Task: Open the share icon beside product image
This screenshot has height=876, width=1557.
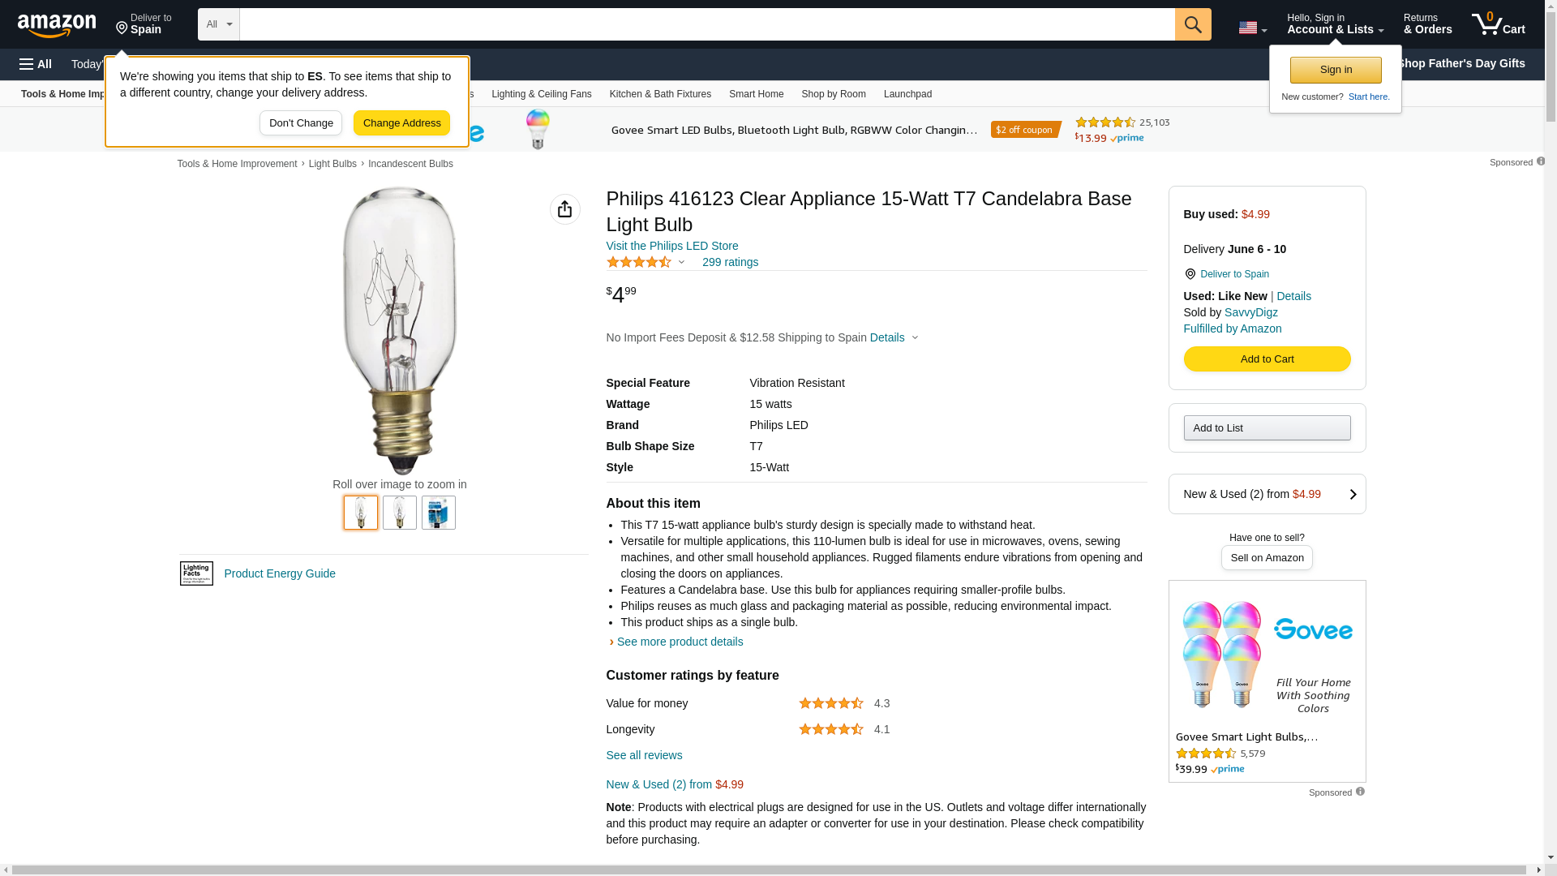Action: point(565,209)
